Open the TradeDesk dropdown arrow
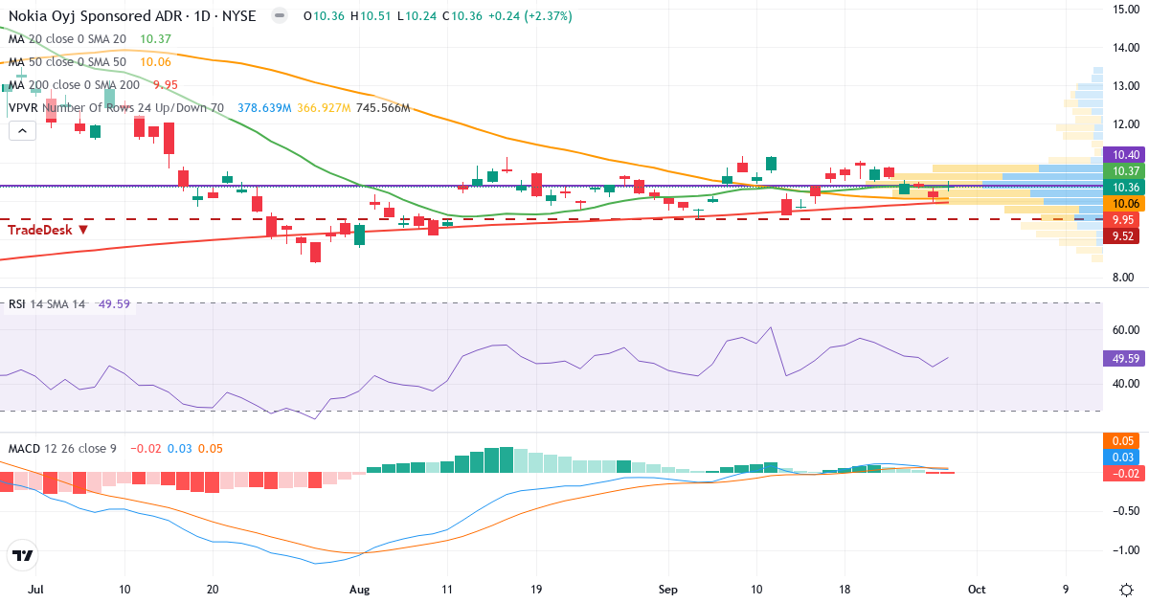The width and height of the screenshot is (1149, 603). coord(83,230)
